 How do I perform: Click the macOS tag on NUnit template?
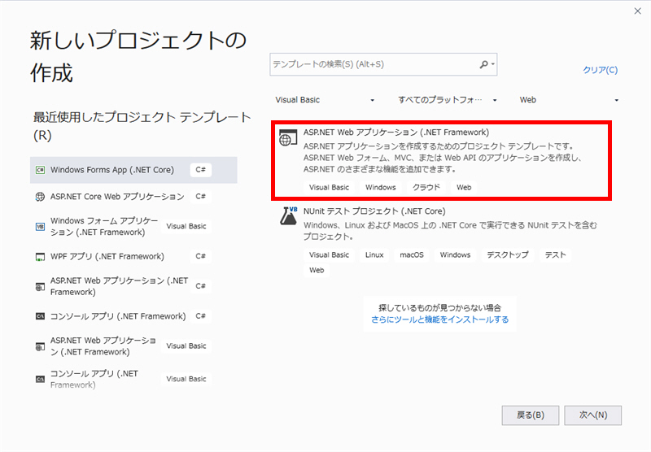(412, 255)
